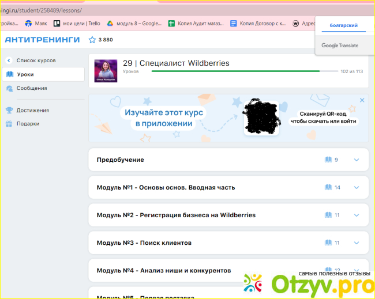Viewport: 375px width, 299px height.
Task: Expand Модуль №3 Поиск клиентов chevron
Action: [x=356, y=243]
